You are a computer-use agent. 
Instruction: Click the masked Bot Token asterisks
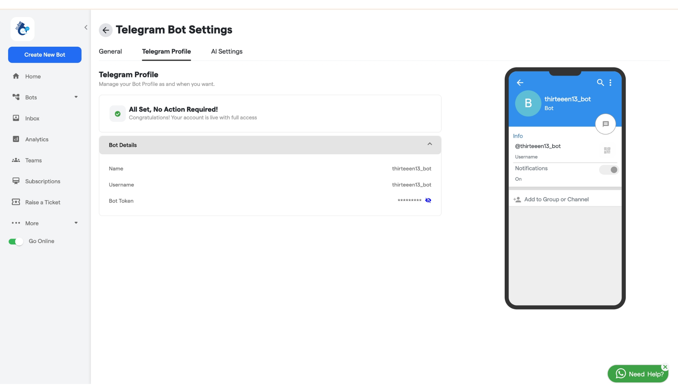(x=409, y=200)
